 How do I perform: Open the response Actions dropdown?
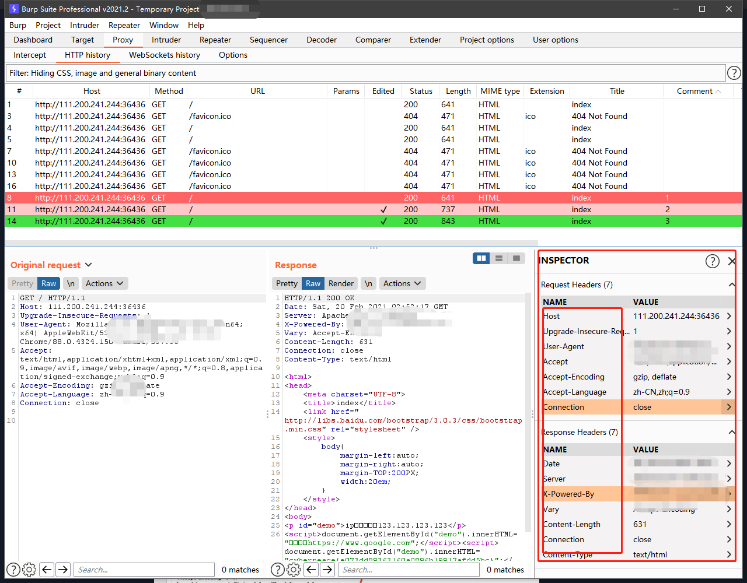tap(402, 283)
